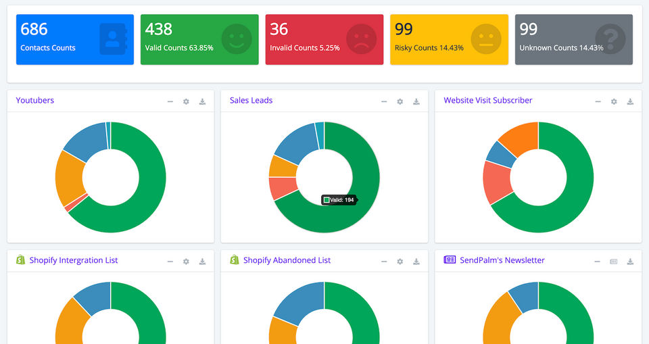This screenshot has height=344, width=649.
Task: Click newsletter icon button in SendPalm's Newsletter header
Action: [614, 262]
